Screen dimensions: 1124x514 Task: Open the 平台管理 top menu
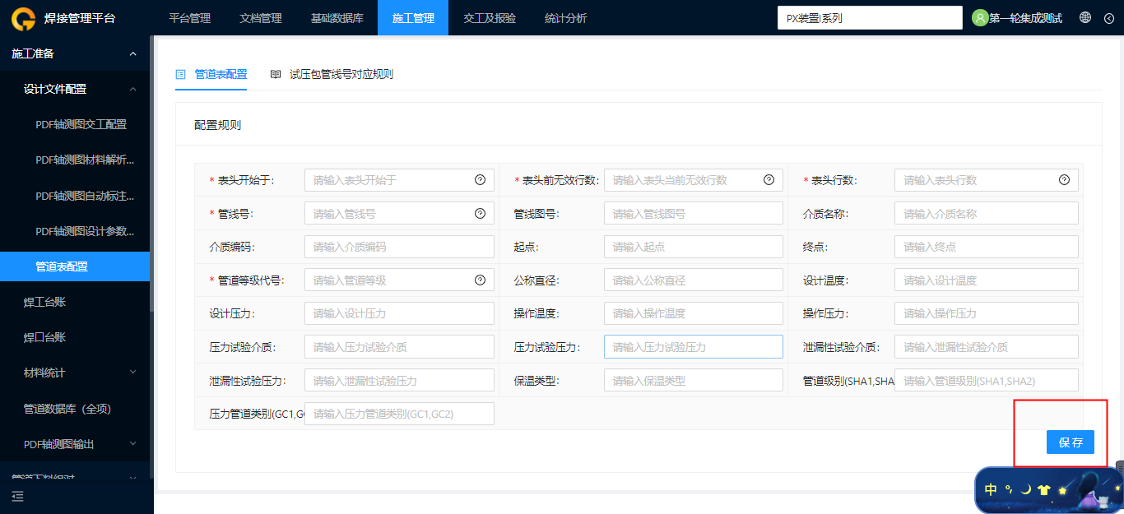(x=189, y=18)
